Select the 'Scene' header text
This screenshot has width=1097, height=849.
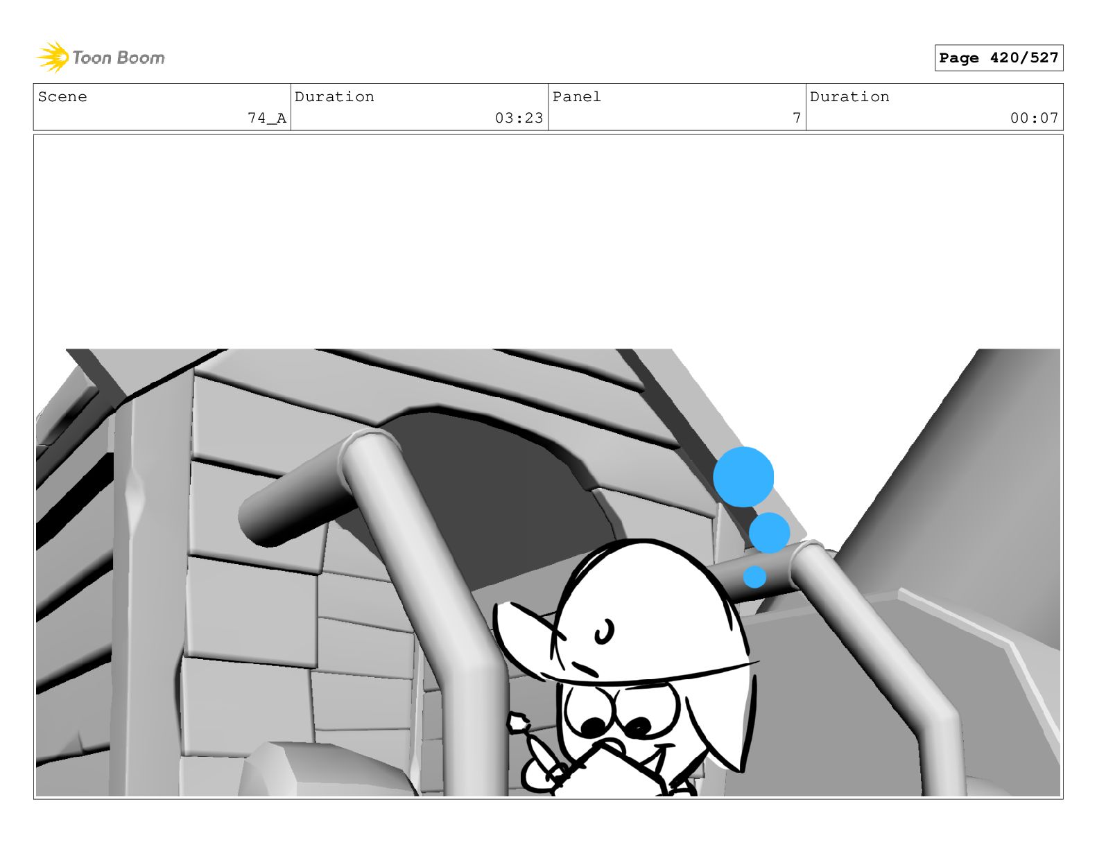click(x=62, y=97)
